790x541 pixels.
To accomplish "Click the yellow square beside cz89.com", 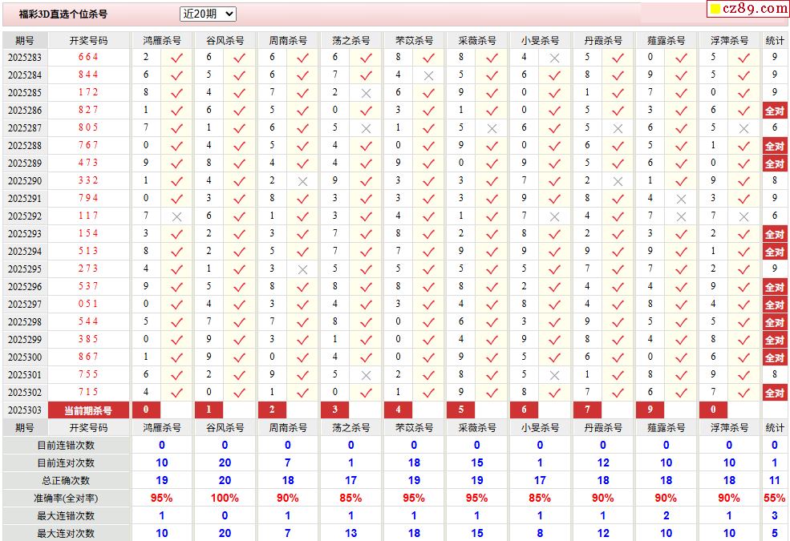I will point(715,10).
